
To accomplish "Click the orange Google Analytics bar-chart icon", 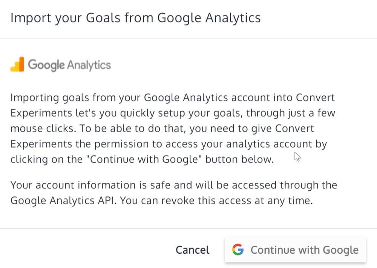I will (x=17, y=64).
